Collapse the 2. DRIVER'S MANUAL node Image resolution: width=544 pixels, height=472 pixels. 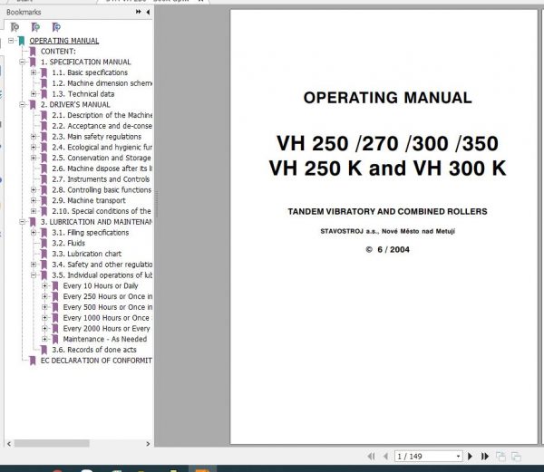click(x=22, y=105)
